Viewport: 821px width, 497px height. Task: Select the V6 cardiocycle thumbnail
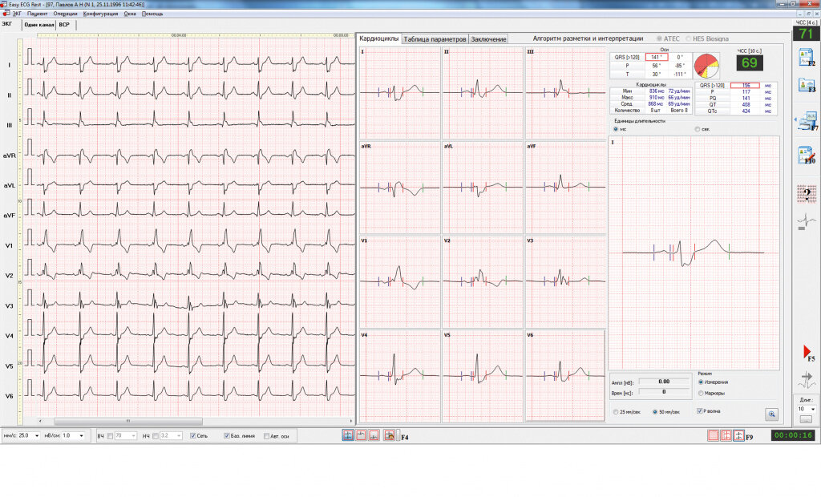pos(565,375)
